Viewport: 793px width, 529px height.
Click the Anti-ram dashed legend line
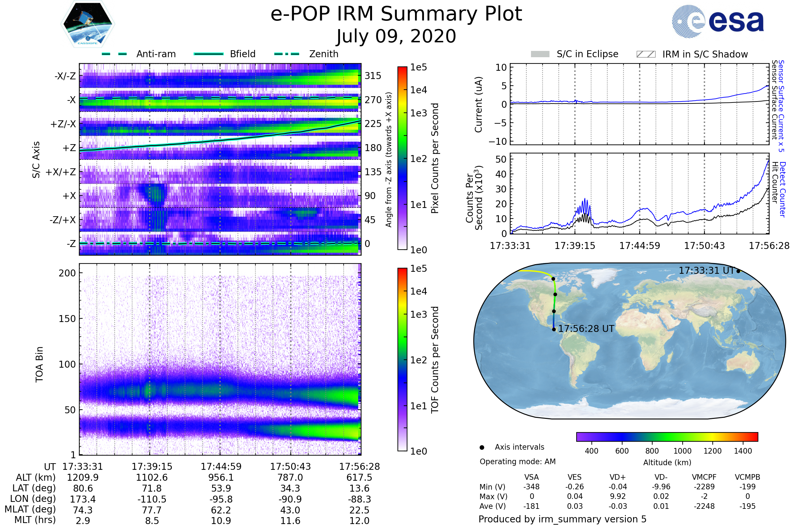[x=114, y=54]
